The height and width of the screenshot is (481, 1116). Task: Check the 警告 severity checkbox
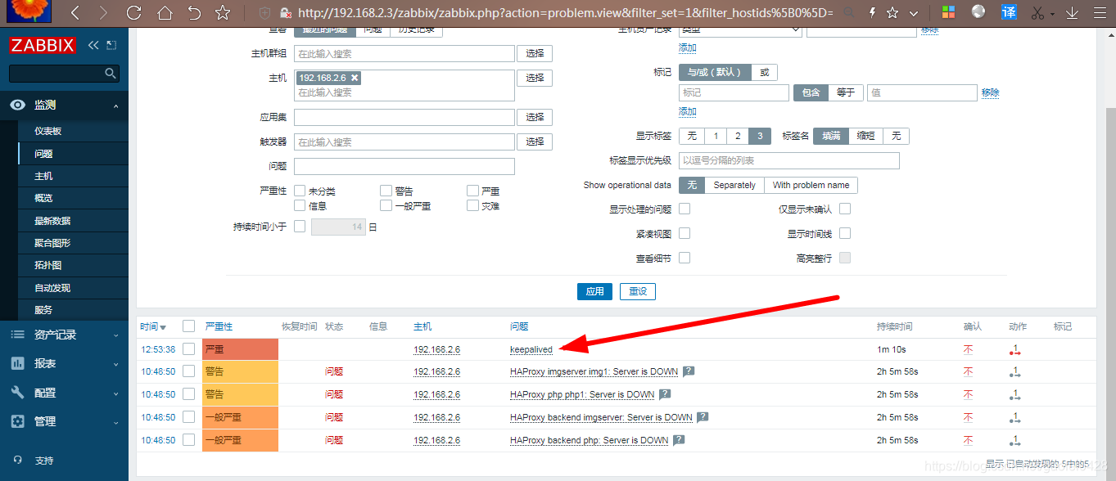pos(386,191)
